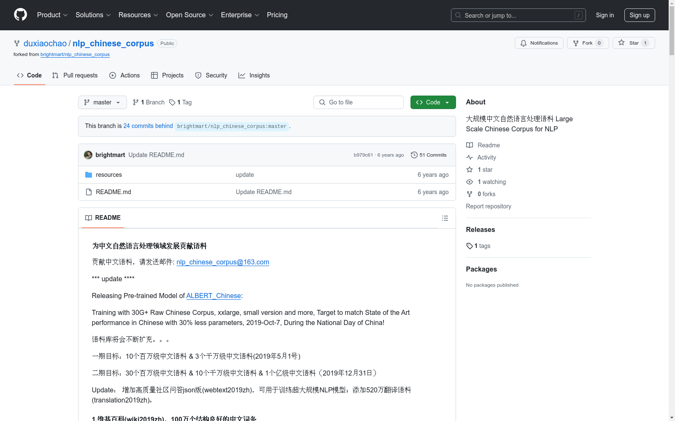Switch to the Projects tab
Image resolution: width=675 pixels, height=421 pixels.
tap(167, 75)
